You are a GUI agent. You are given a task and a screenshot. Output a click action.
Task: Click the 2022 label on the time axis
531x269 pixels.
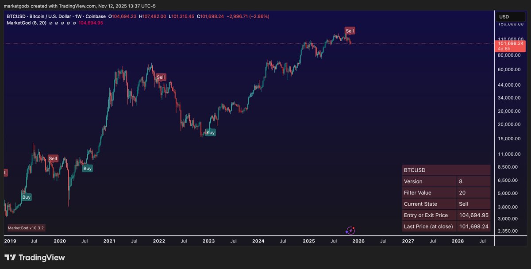[x=159, y=241]
